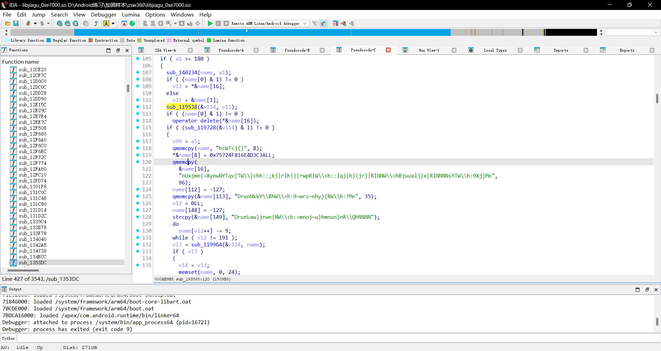This screenshot has width=661, height=351.
Task: Open dropdown arrow next to the back jump icon
Action: pos(35,23)
